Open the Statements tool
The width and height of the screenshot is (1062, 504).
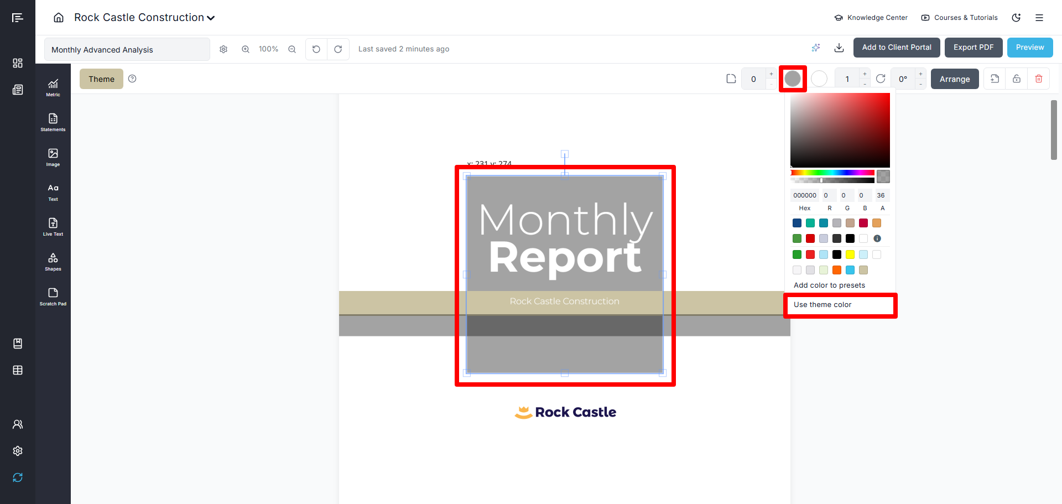tap(53, 122)
